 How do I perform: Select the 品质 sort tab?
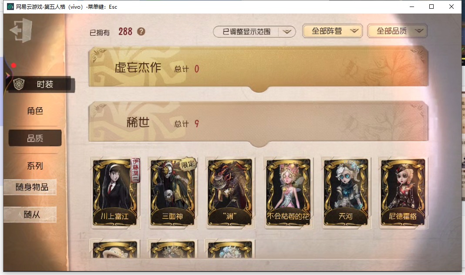[35, 138]
